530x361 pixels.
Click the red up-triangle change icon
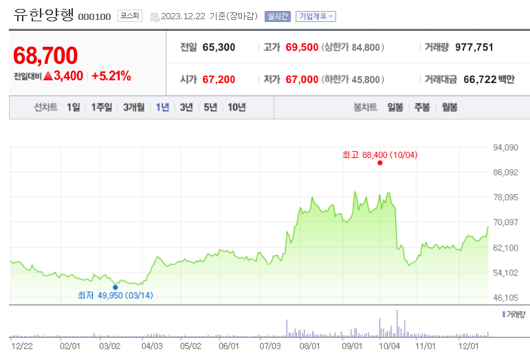[48, 76]
